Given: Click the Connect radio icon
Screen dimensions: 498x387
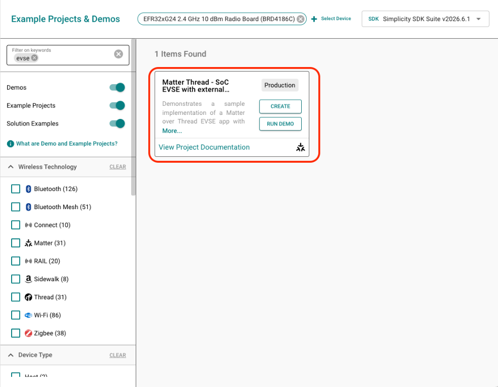Looking at the screenshot, I should pyautogui.click(x=28, y=225).
